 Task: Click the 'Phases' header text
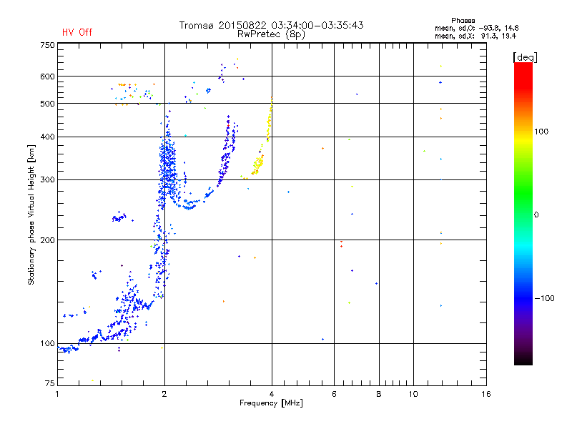(463, 21)
